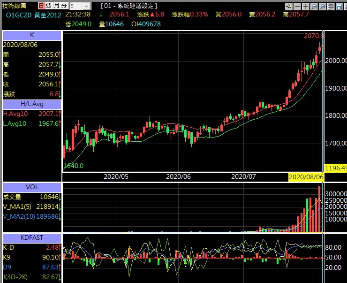The image size is (347, 283).
Task: Click the K-D 2.48 row
Action: pyautogui.click(x=32, y=248)
